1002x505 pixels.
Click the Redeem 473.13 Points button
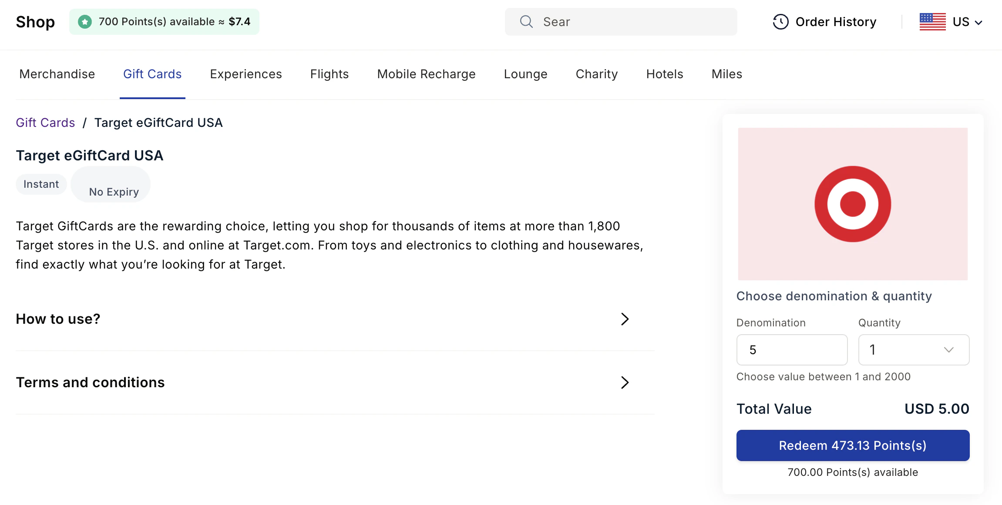(x=853, y=445)
